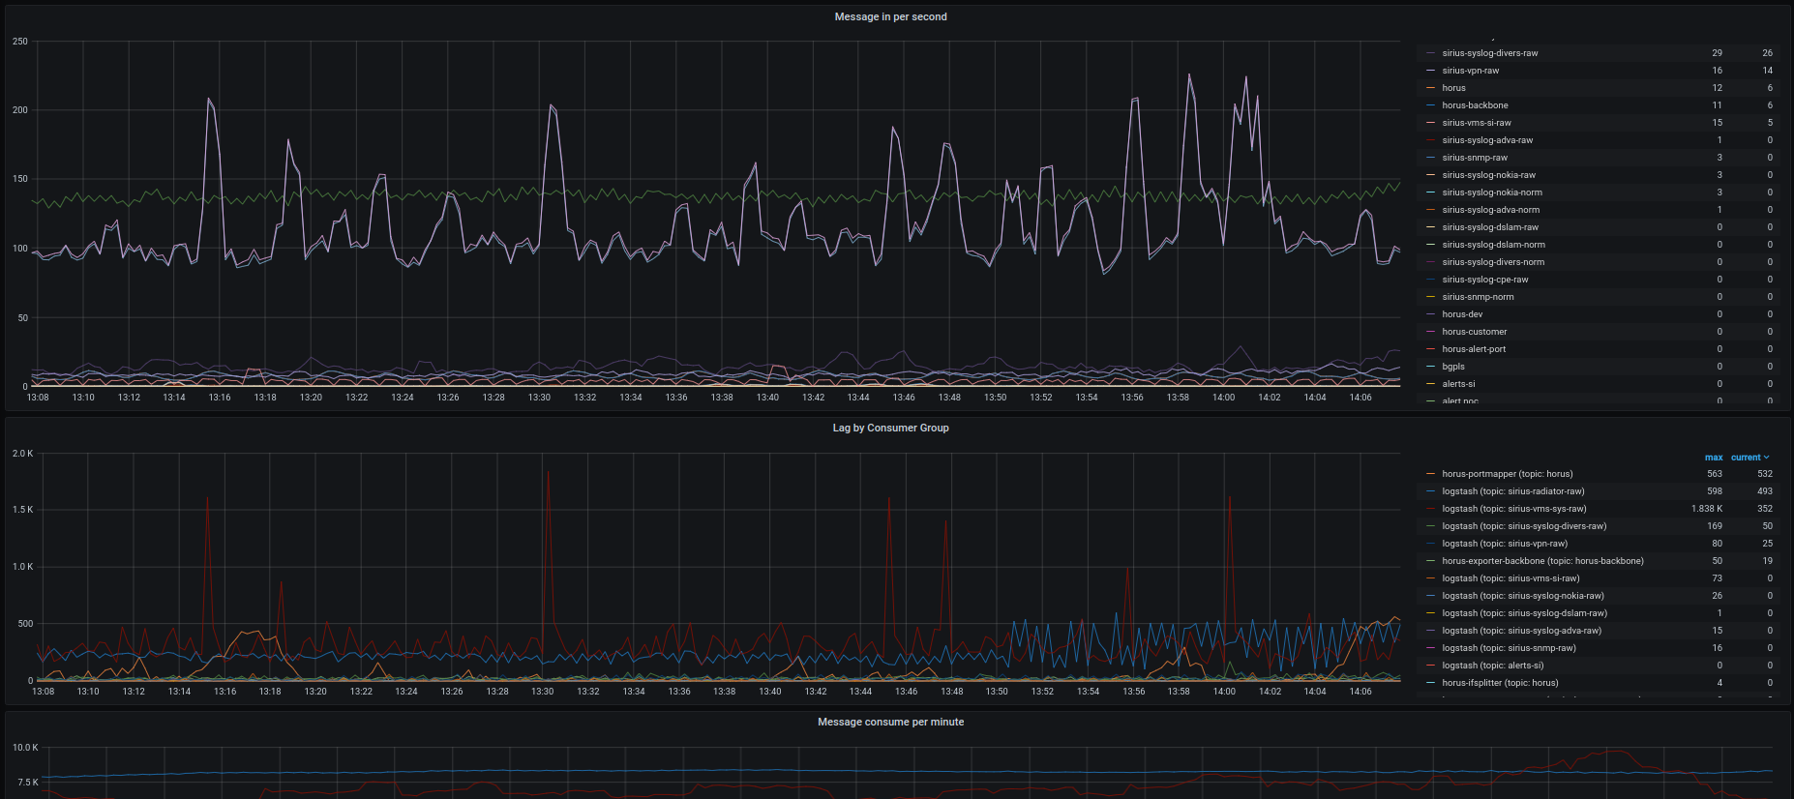Image resolution: width=1794 pixels, height=799 pixels.
Task: Click the '532' current value for horus-portmapper
Action: pos(1765,474)
